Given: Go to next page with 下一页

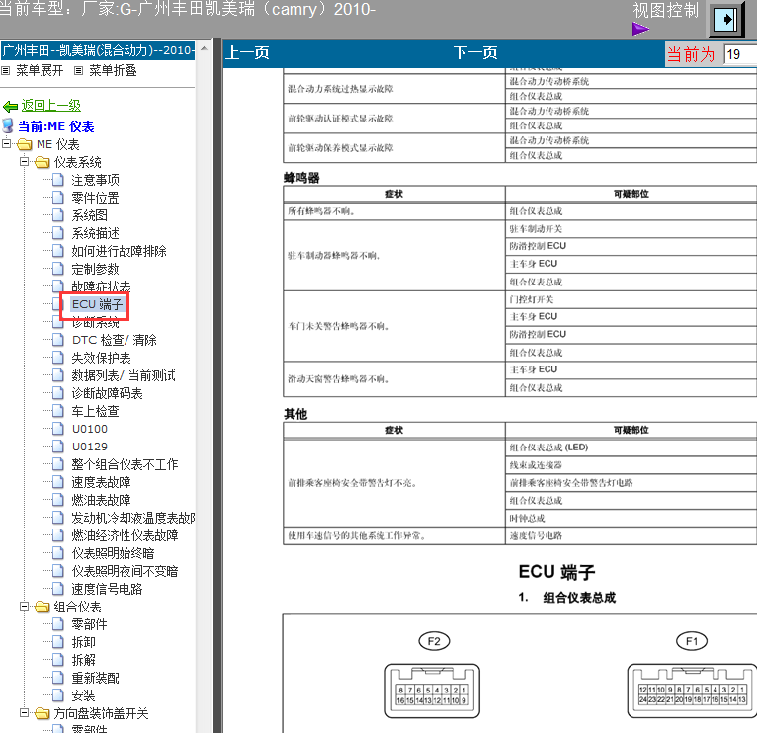Looking at the screenshot, I should pyautogui.click(x=475, y=52).
